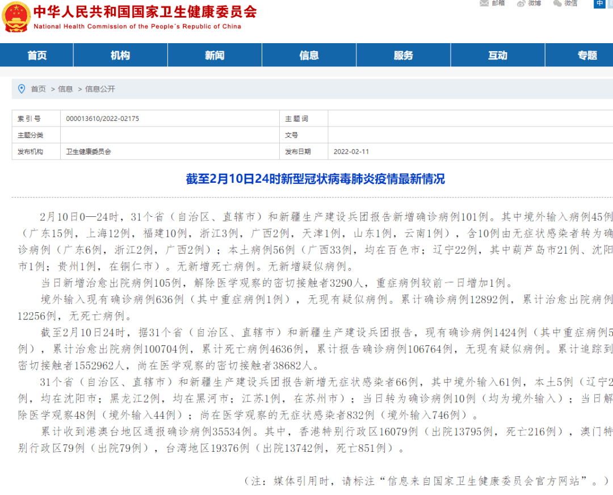Click the 索引号 label cell
Viewport: 613px width, 495px height.
point(36,119)
